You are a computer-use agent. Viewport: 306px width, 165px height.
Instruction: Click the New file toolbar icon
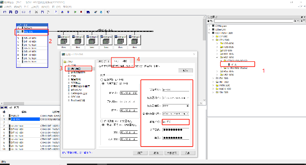pyautogui.click(x=5, y=12)
